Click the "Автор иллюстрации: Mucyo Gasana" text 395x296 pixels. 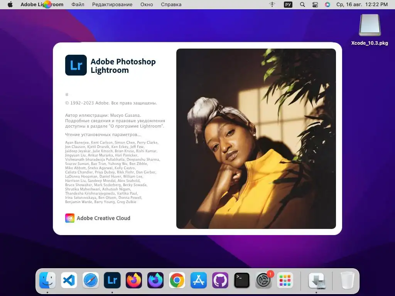[103, 115]
